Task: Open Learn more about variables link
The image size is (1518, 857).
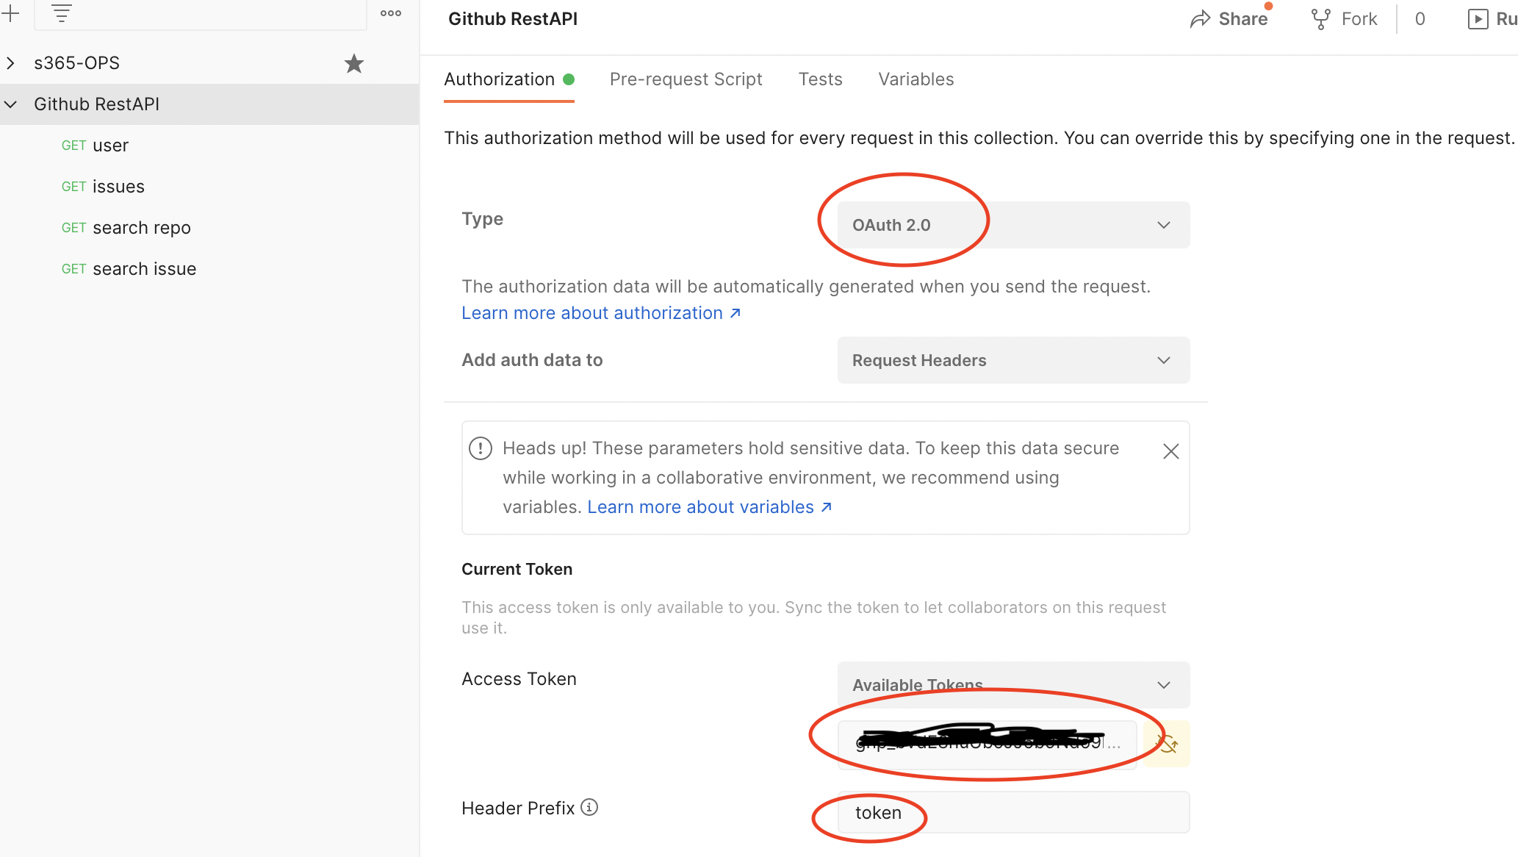Action: pyautogui.click(x=710, y=507)
